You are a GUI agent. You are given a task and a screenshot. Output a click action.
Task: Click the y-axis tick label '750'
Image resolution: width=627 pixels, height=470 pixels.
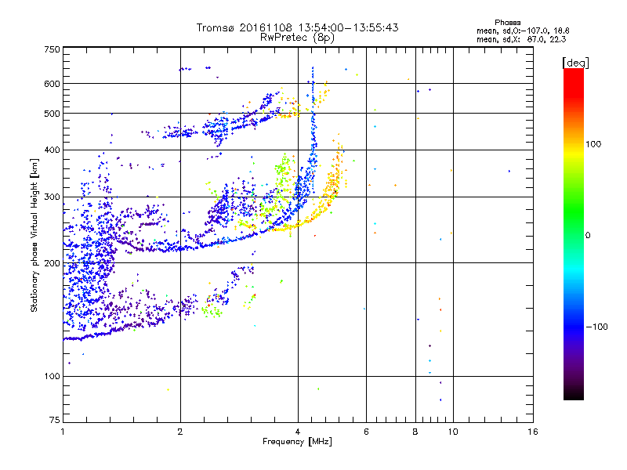[52, 49]
